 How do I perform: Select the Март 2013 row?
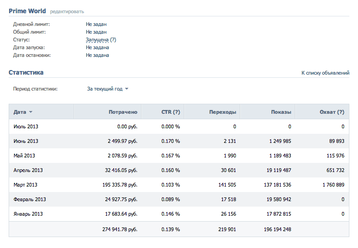179,185
